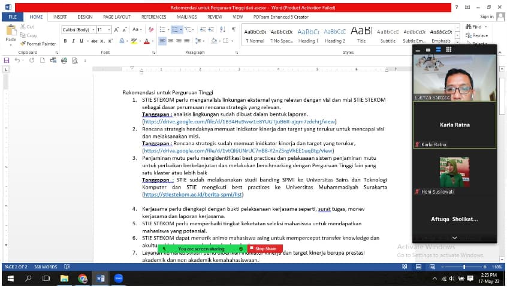Select Heni Susilowati's video thumbnail

click(454, 171)
